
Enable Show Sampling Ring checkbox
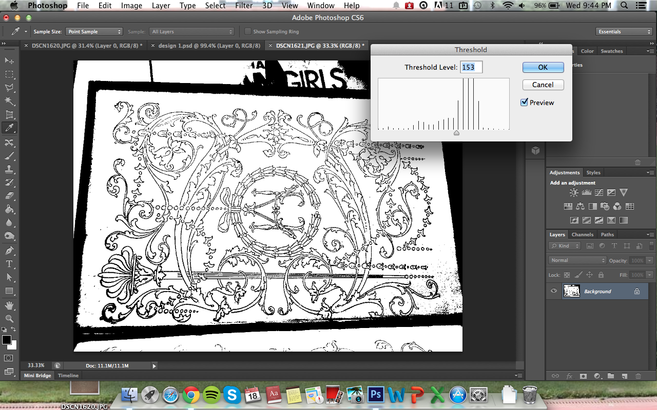248,32
